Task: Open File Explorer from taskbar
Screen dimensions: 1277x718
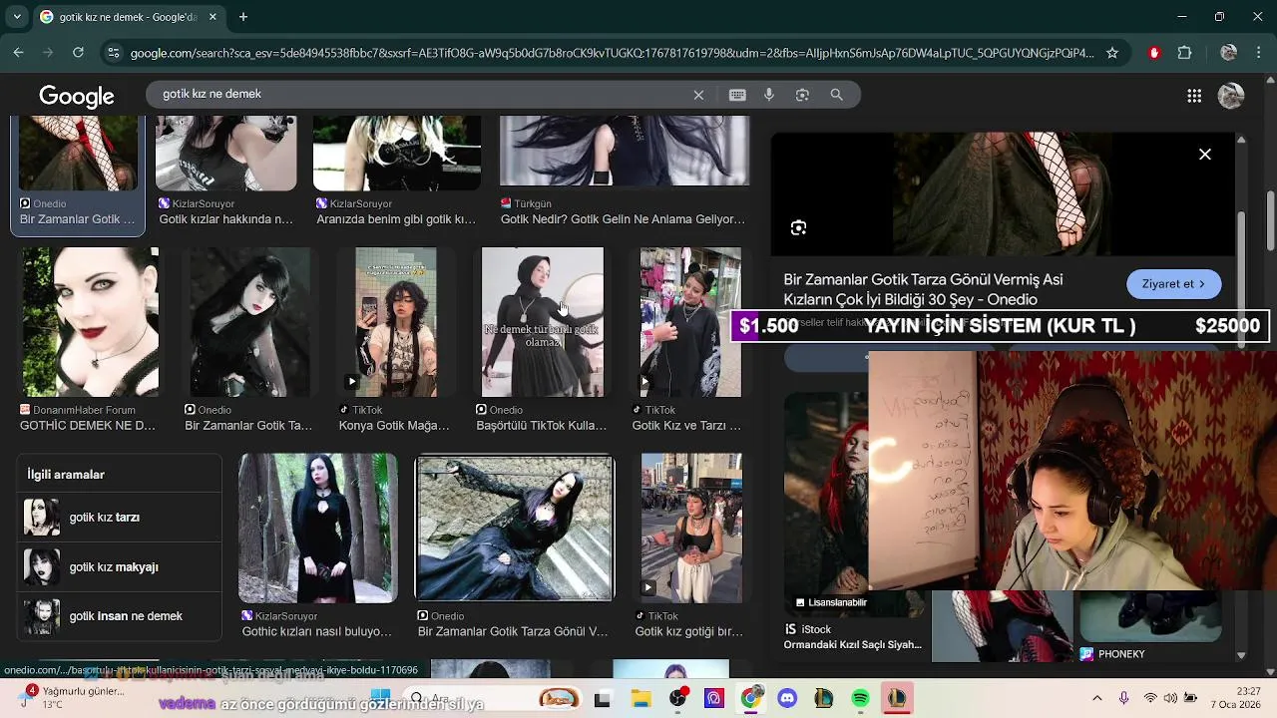Action: pyautogui.click(x=640, y=699)
